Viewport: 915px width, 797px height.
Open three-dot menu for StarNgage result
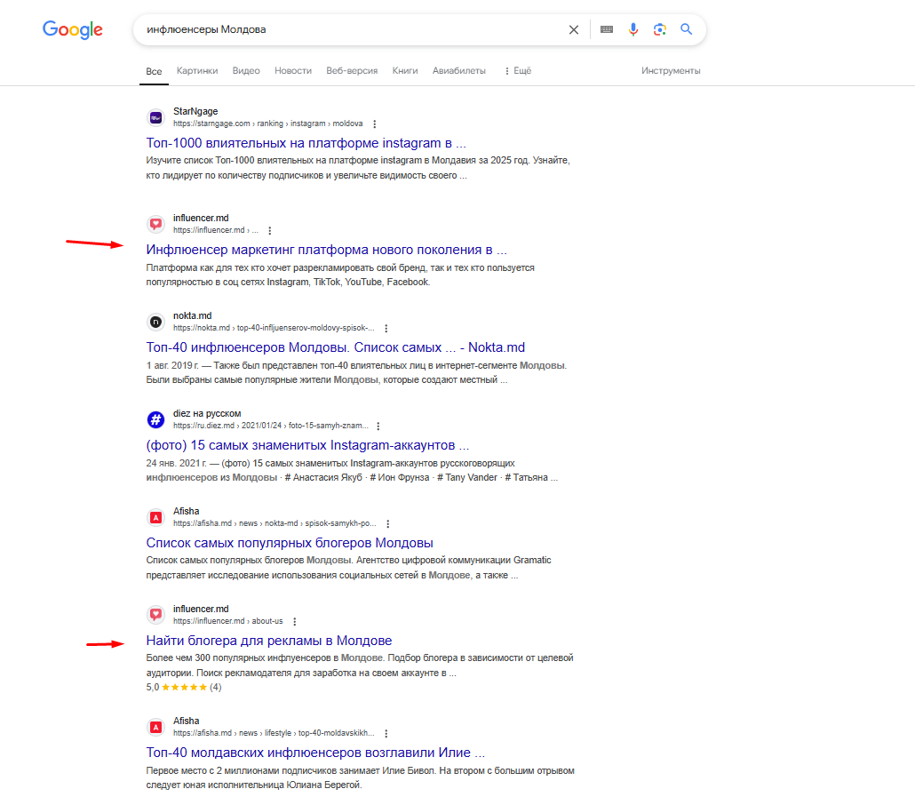[x=374, y=124]
